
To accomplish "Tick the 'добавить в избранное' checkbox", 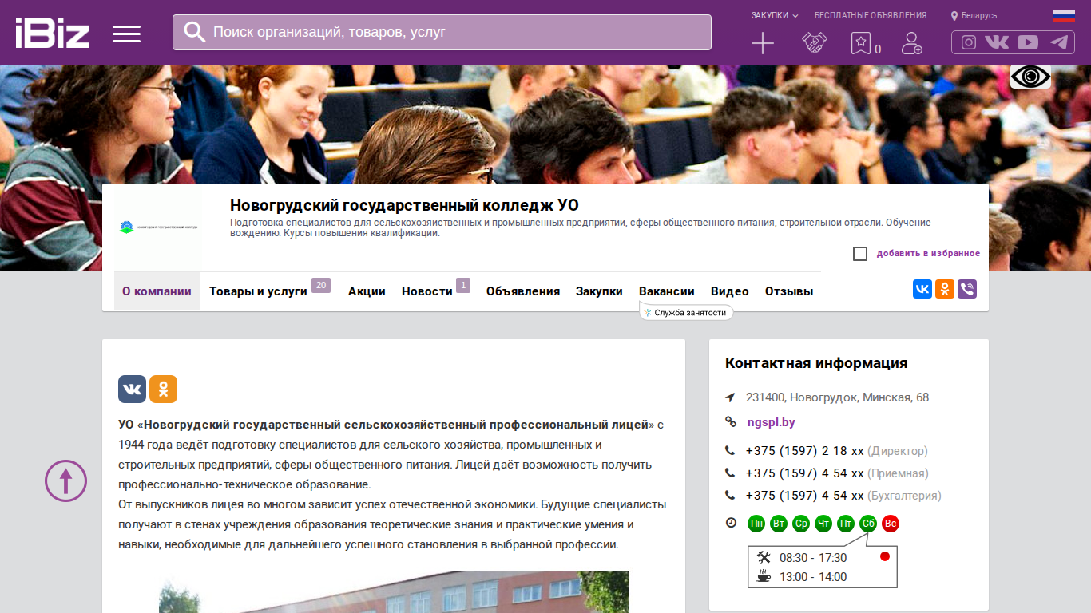I will [x=860, y=254].
